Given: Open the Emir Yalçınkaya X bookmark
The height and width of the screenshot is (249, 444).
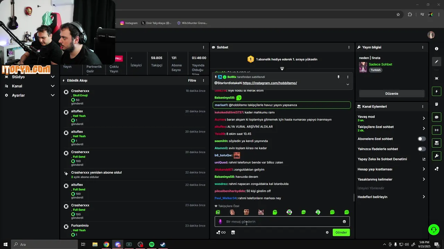Looking at the screenshot, I should [x=156, y=23].
